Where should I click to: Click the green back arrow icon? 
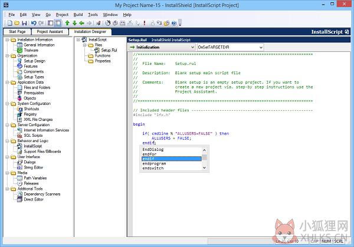pos(82,23)
